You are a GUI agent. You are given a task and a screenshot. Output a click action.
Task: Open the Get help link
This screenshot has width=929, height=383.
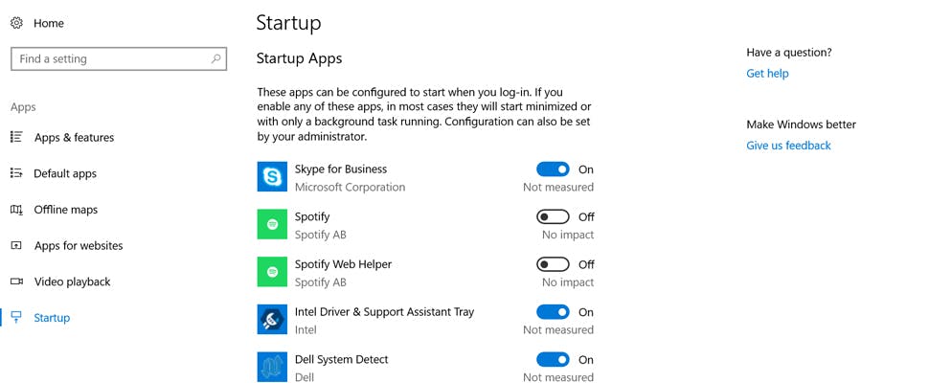click(767, 74)
